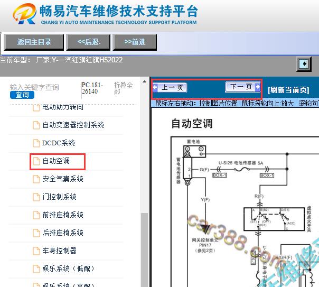Click the sidebar scrollbar up arrow
Screen dimensions: 319x287
point(144,82)
